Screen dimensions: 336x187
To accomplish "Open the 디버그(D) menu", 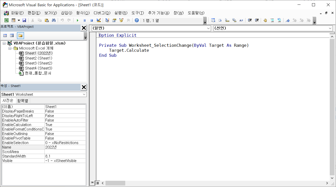I will coord(102,13).
